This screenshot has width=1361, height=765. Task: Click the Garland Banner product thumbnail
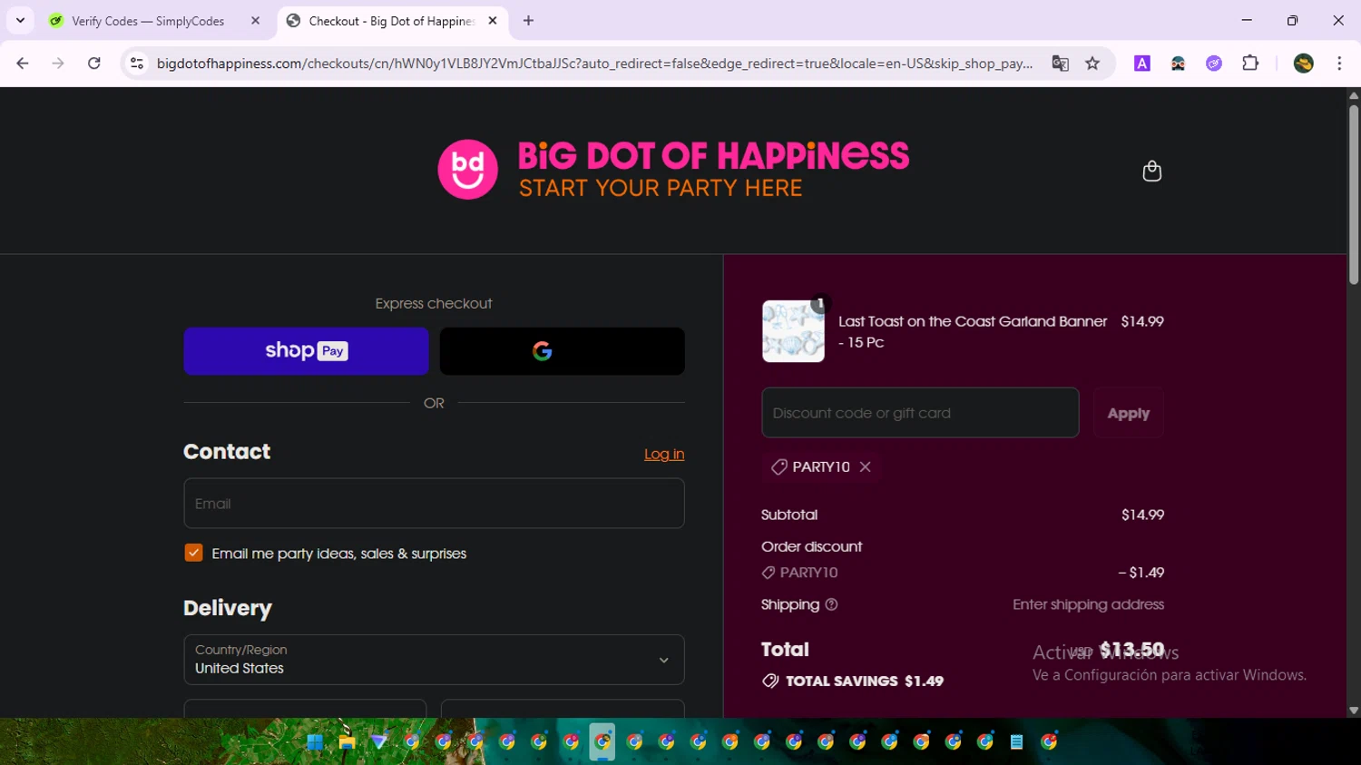pyautogui.click(x=793, y=331)
